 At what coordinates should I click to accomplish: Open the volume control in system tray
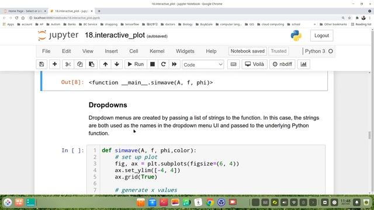285,202
